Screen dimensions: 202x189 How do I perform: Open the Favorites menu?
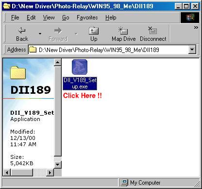[x=87, y=17]
